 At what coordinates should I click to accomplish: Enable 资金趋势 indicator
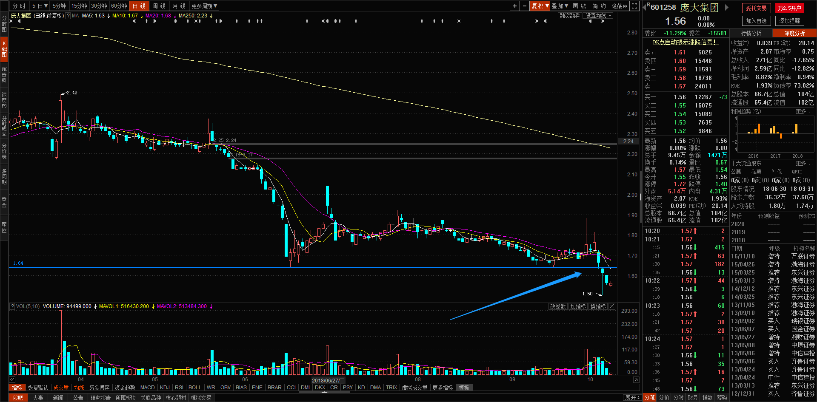[125, 388]
